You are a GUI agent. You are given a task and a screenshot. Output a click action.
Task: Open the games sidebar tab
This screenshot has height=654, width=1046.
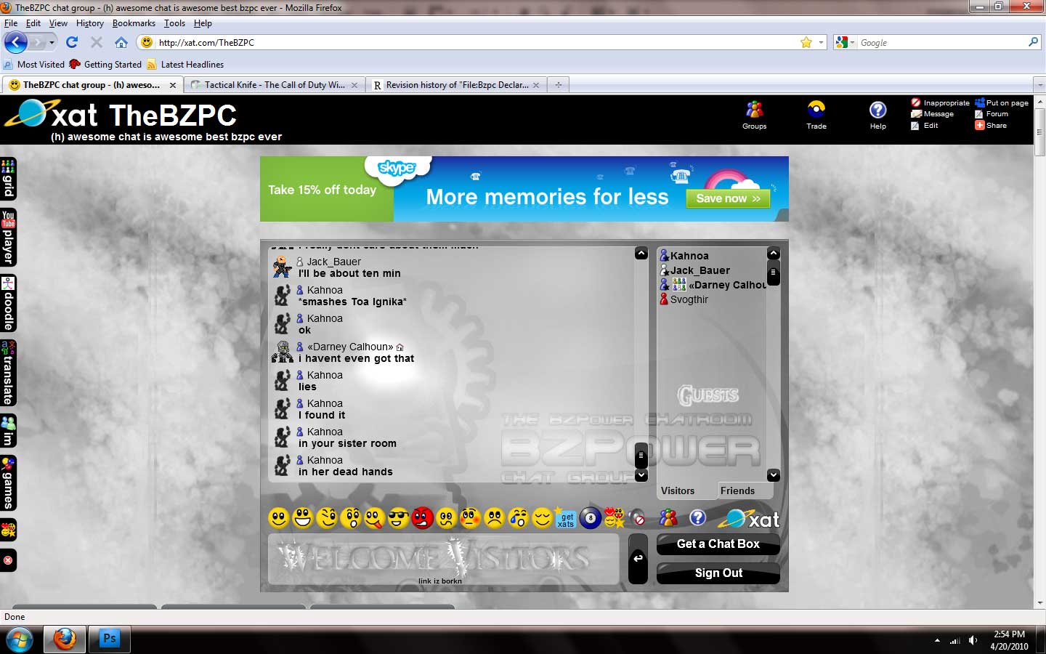click(x=8, y=483)
